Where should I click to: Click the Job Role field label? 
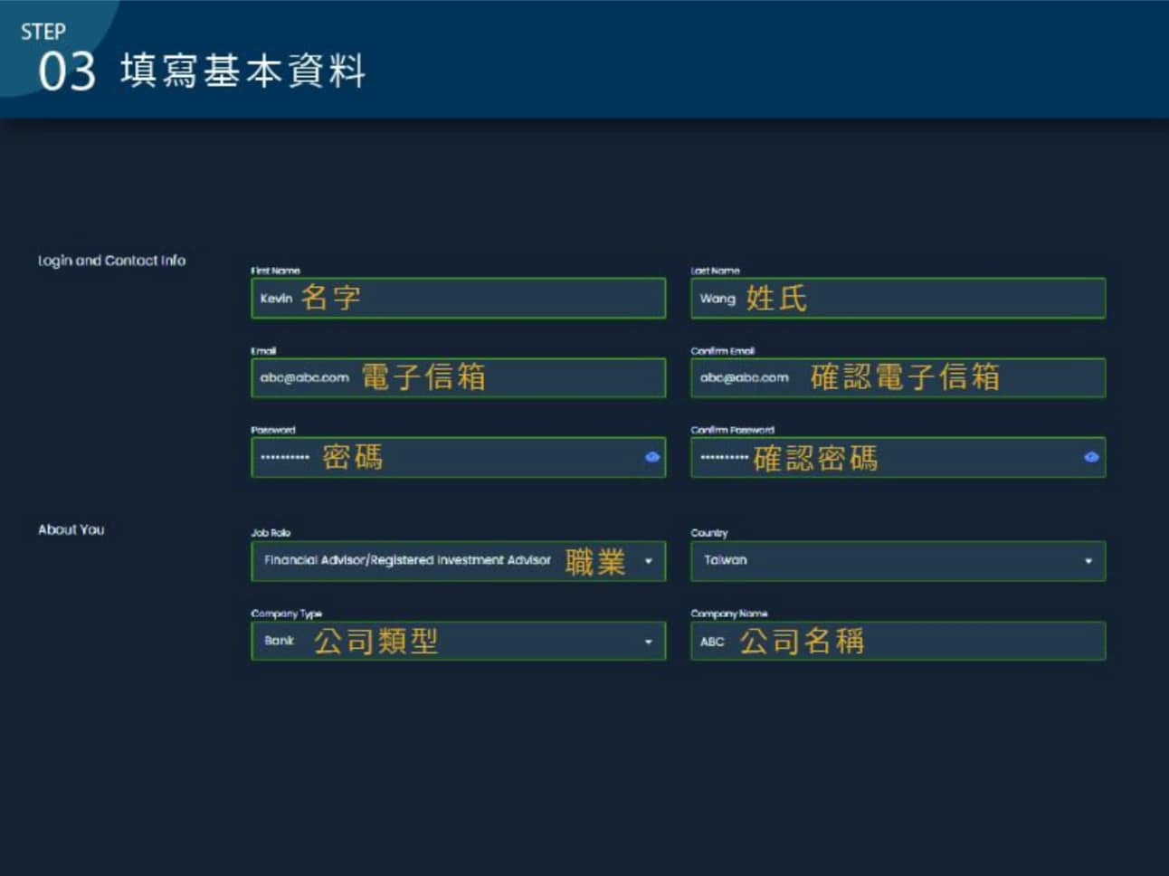point(271,533)
